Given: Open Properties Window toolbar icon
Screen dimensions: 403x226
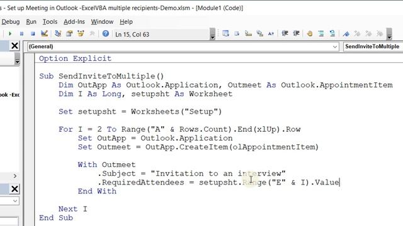Looking at the screenshot, I should pos(69,33).
